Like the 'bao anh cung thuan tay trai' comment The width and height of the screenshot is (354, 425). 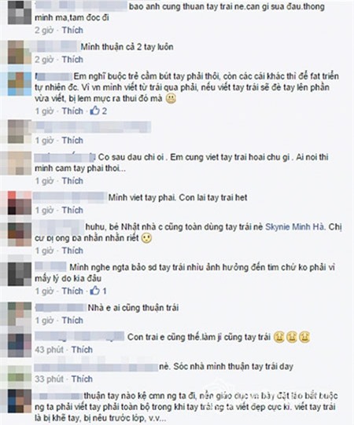(x=72, y=30)
